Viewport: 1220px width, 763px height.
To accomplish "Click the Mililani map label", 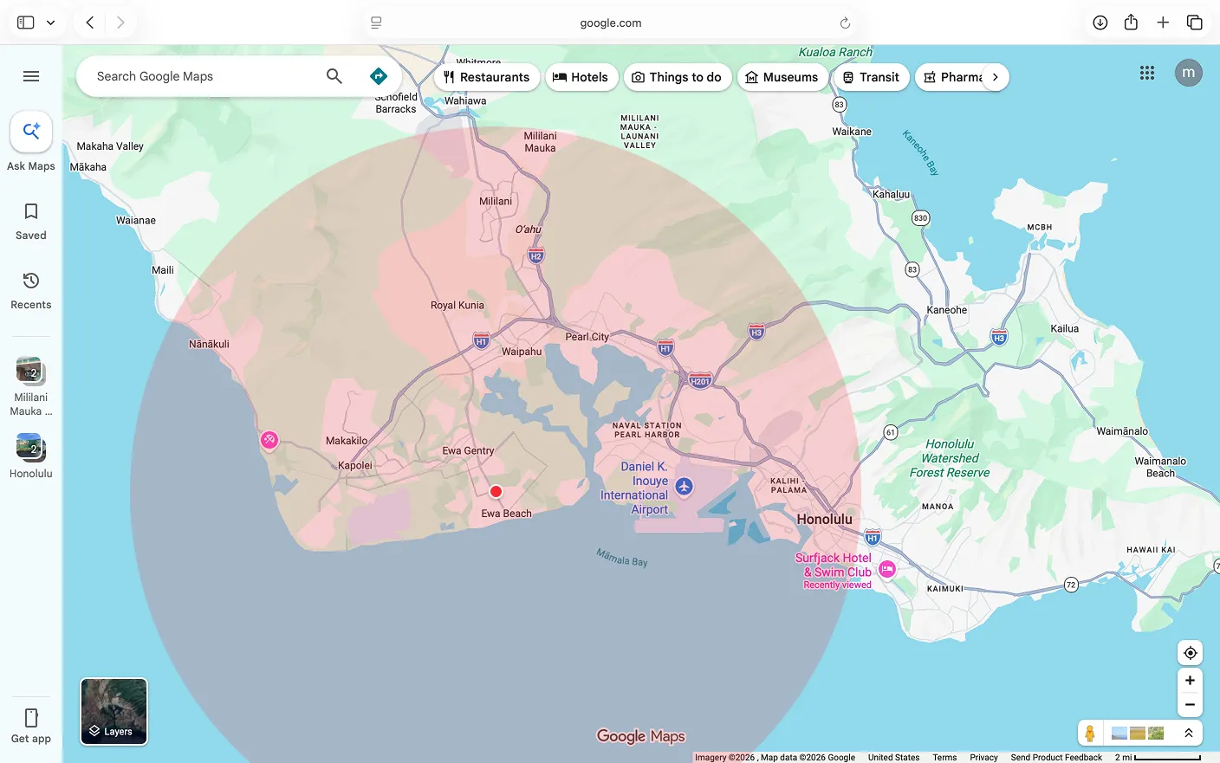I will [496, 201].
